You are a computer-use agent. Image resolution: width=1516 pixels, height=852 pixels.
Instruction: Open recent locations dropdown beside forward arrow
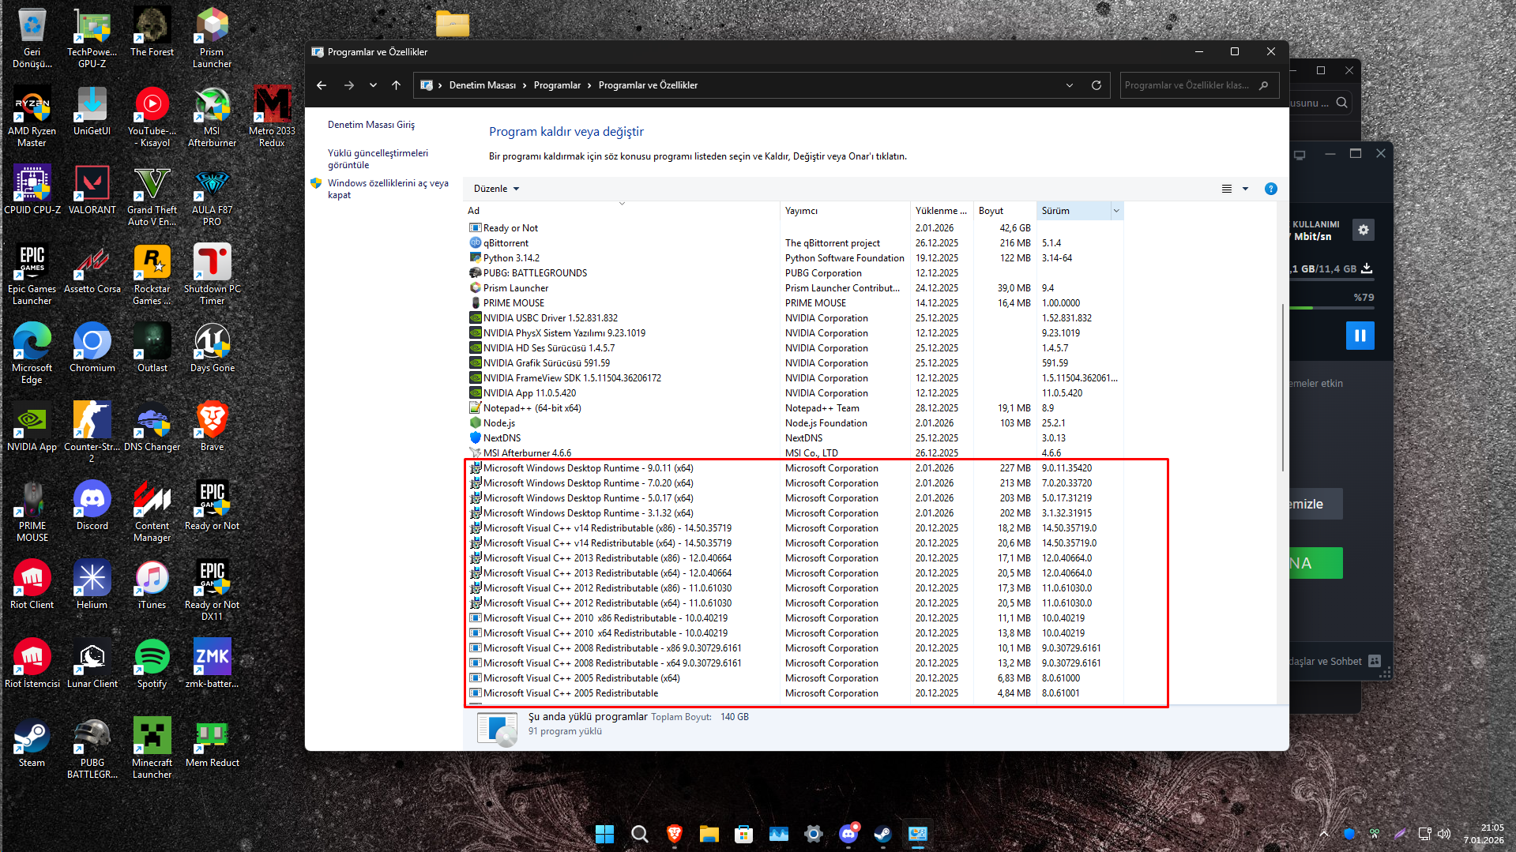[x=373, y=85]
